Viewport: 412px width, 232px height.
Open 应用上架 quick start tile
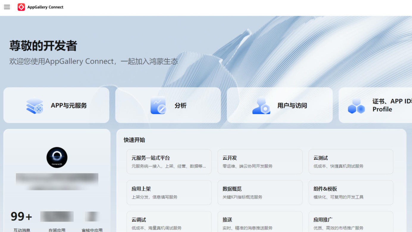point(169,192)
